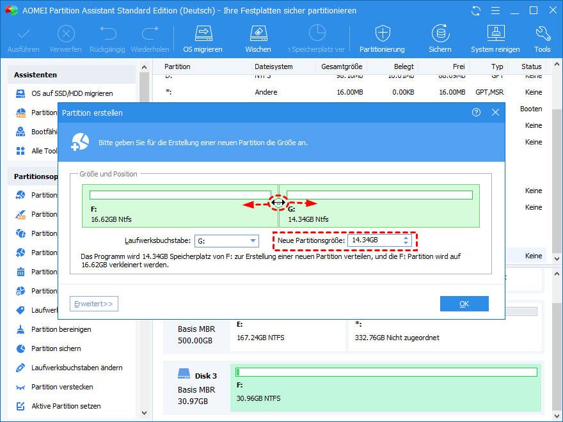Click the Disk 3 drive icon
The height and width of the screenshot is (422, 563).
[184, 373]
